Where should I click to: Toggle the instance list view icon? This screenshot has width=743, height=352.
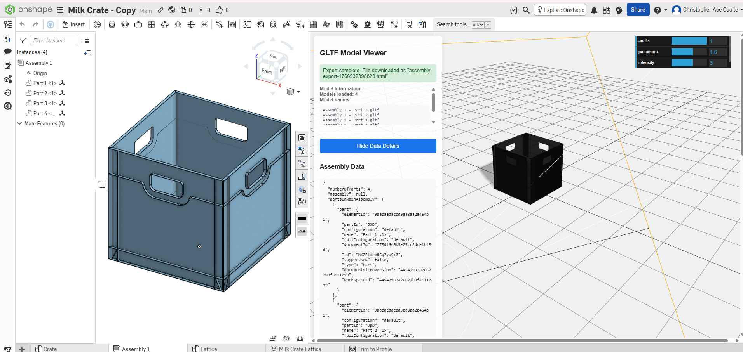86,40
